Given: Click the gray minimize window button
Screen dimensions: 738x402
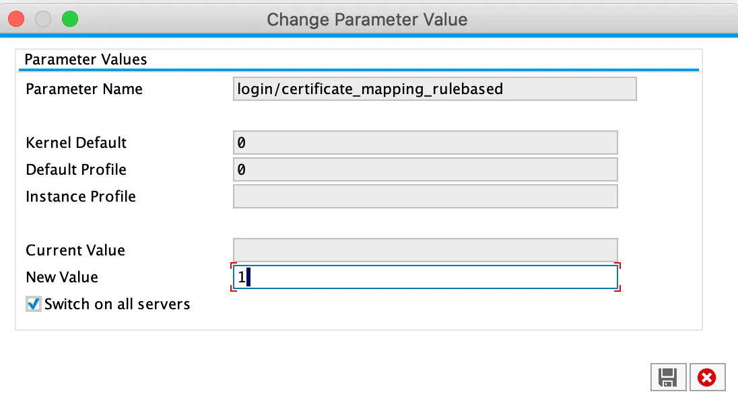Looking at the screenshot, I should (43, 19).
